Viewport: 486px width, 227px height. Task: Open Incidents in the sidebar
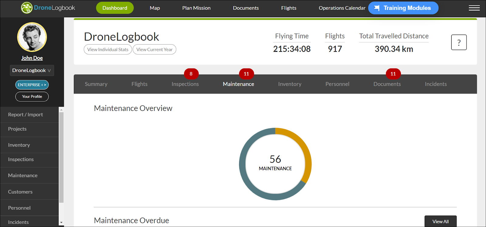coord(29,222)
